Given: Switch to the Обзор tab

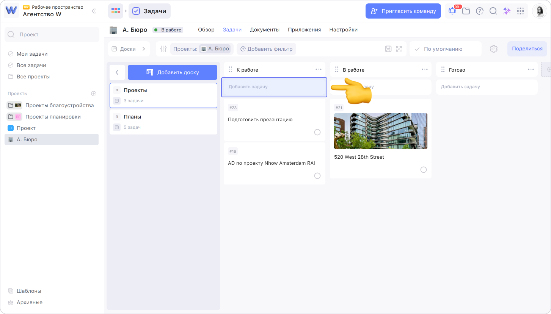Looking at the screenshot, I should (x=206, y=30).
